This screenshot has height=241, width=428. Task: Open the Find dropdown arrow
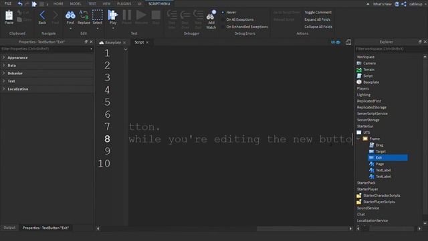point(70,28)
